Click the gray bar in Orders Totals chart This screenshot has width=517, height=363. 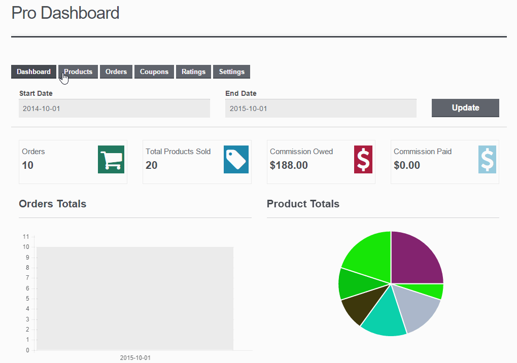[x=135, y=299]
